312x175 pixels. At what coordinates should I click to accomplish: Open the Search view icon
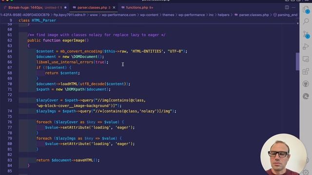pos(306,21)
